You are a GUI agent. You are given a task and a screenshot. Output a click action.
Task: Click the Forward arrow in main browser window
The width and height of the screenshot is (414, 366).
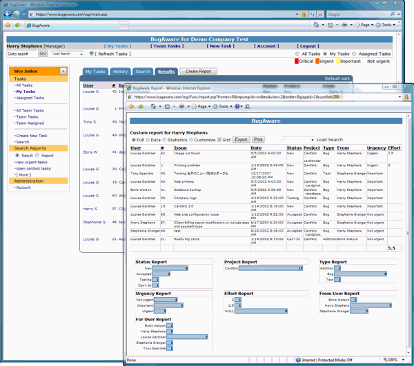click(x=17, y=14)
